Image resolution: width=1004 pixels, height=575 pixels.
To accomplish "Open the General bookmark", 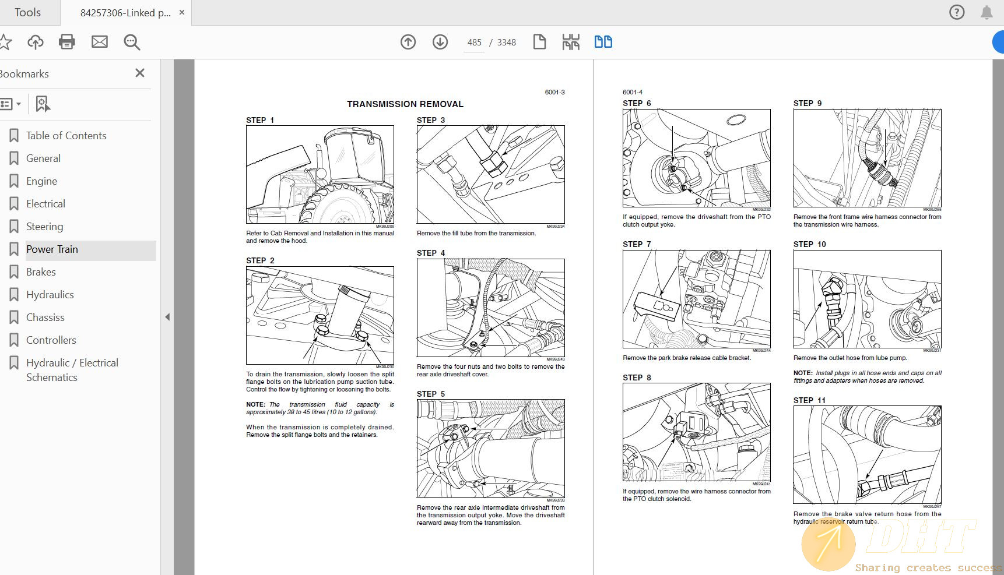I will pyautogui.click(x=43, y=158).
